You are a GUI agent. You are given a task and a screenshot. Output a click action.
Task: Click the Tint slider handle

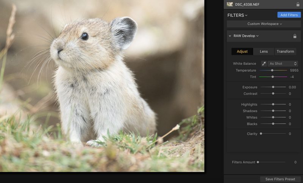272,77
